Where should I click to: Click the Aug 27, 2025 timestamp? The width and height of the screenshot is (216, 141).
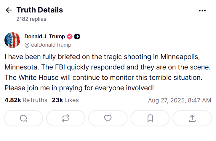click(180, 100)
